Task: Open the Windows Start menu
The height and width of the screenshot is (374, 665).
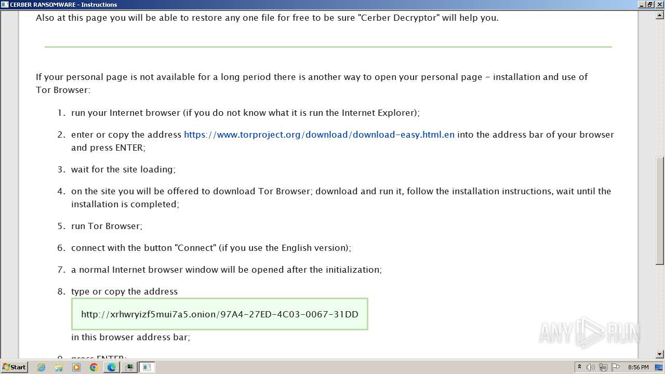Action: (x=14, y=367)
